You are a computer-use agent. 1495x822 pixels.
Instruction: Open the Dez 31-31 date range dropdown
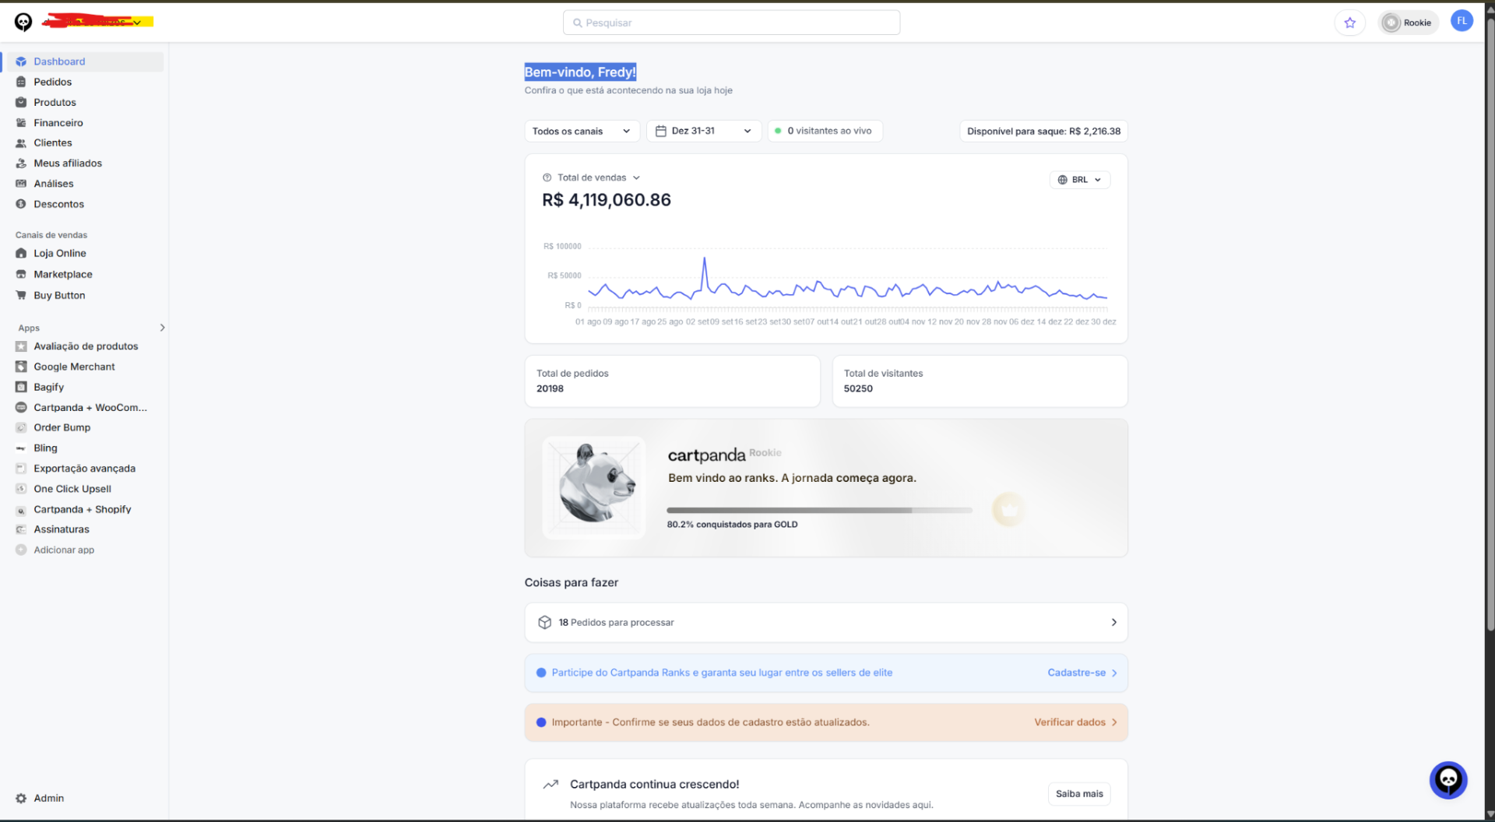click(x=703, y=131)
